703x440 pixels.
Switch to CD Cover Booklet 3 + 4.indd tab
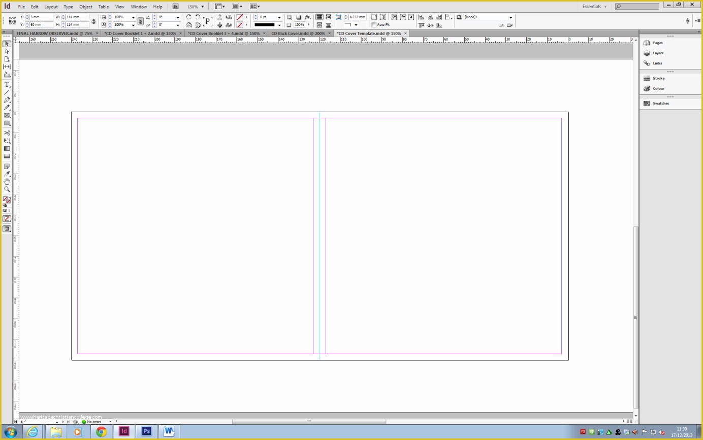click(x=223, y=33)
